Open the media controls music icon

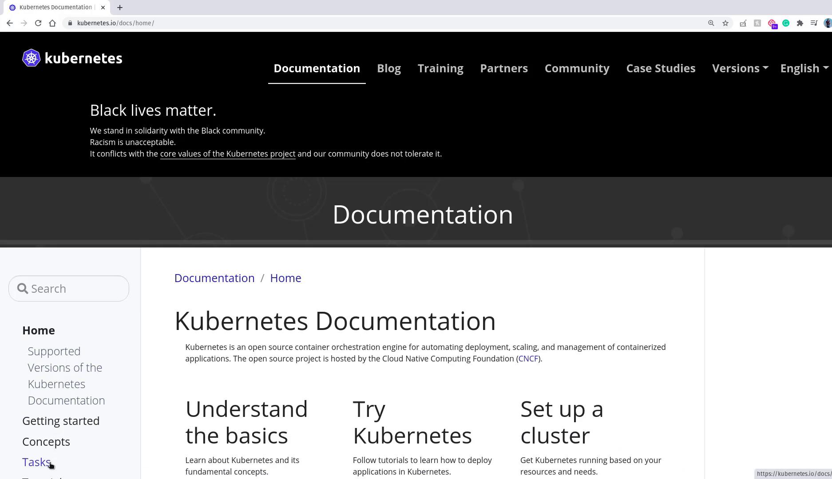click(x=814, y=23)
